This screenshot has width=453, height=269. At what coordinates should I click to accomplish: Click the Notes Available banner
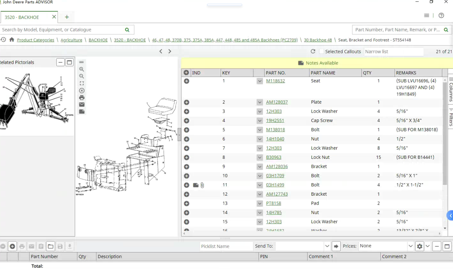(317, 63)
